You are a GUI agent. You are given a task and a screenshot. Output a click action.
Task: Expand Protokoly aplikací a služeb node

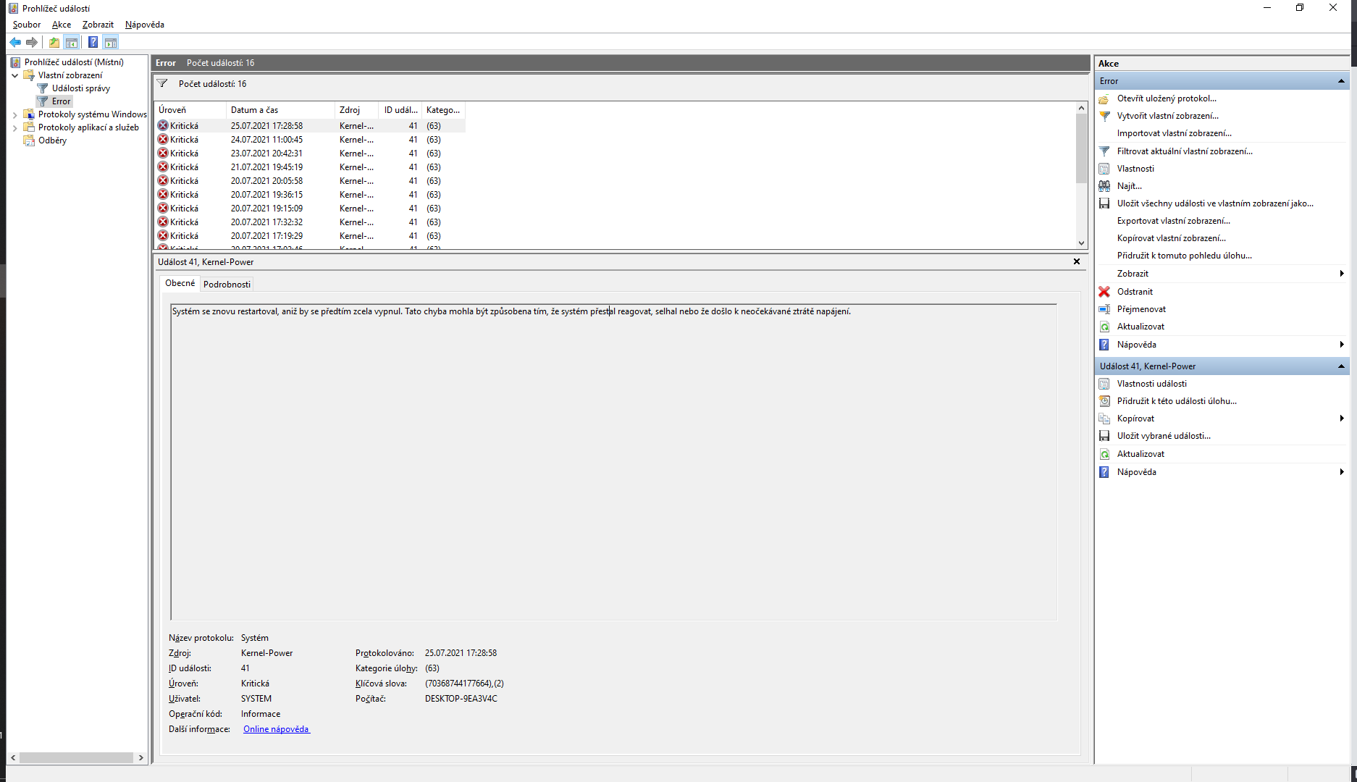tap(15, 127)
